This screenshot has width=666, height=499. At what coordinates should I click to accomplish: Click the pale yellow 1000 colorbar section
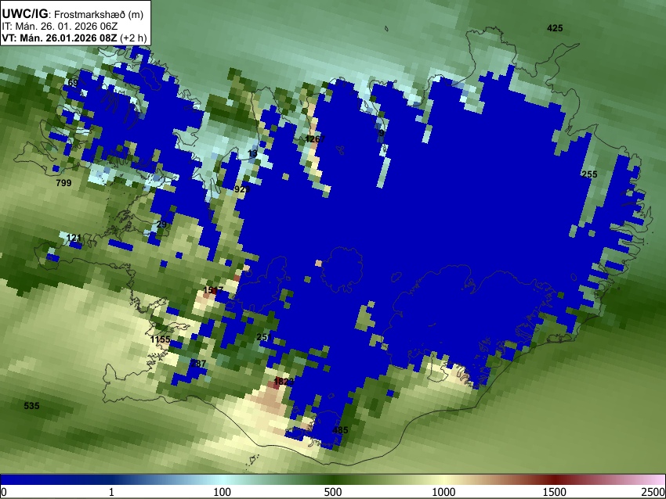(443, 480)
